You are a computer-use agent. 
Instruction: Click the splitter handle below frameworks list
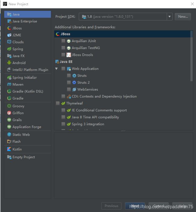pyautogui.click(x=123, y=131)
